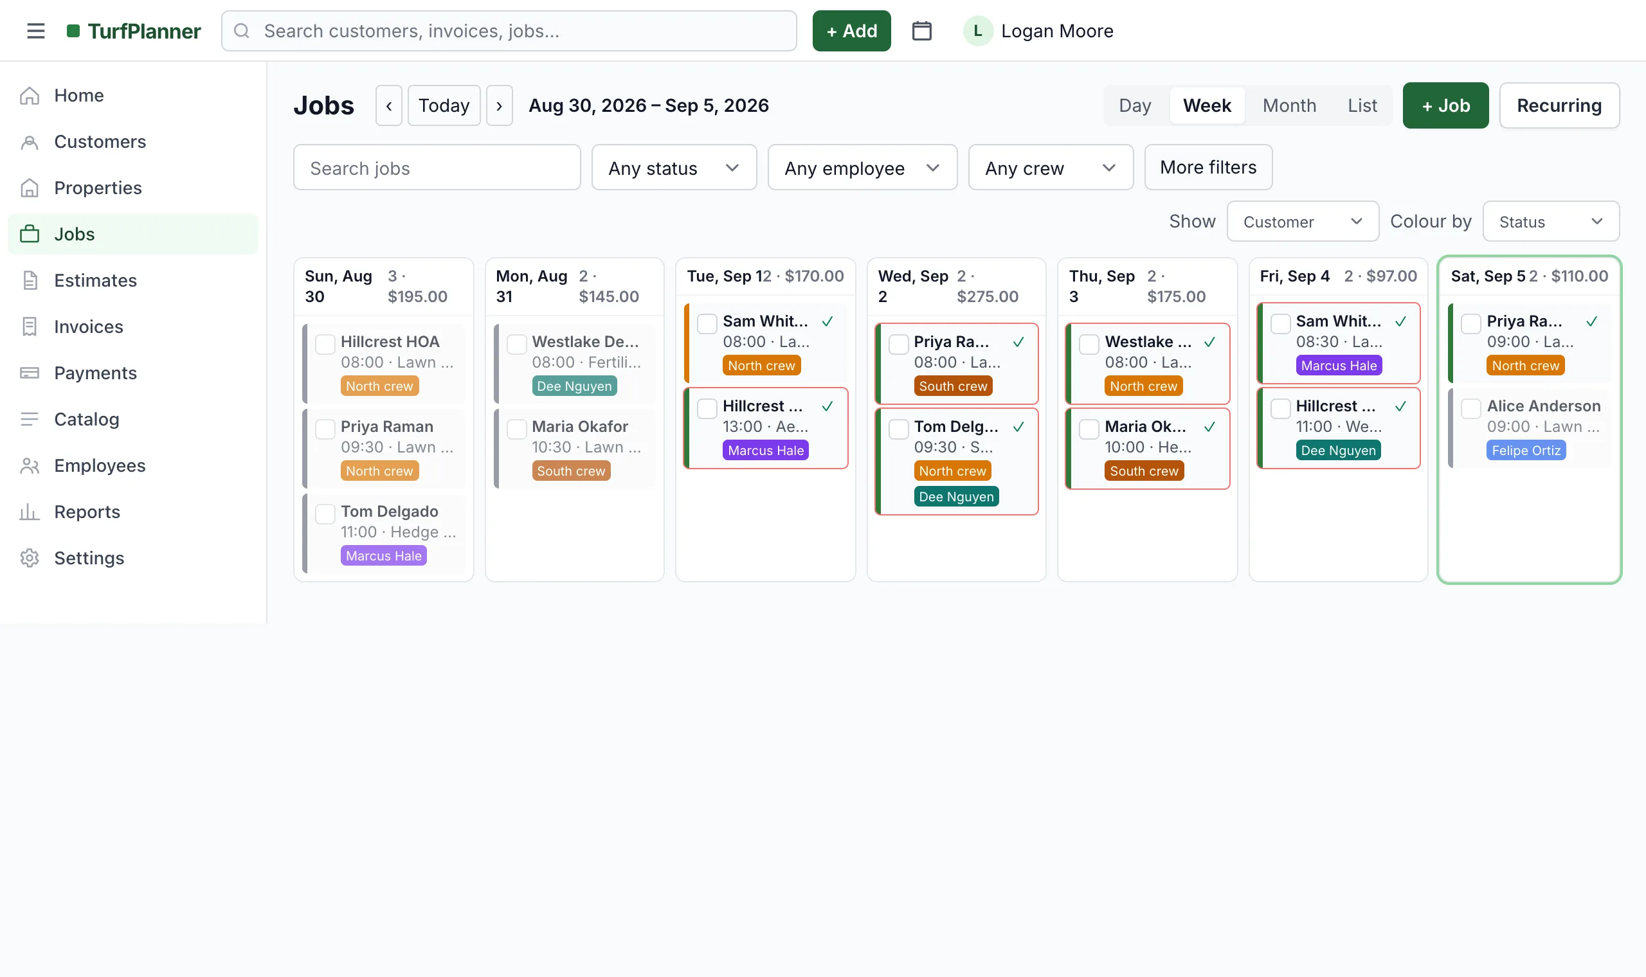
Task: Click the global search customers field
Action: [509, 31]
